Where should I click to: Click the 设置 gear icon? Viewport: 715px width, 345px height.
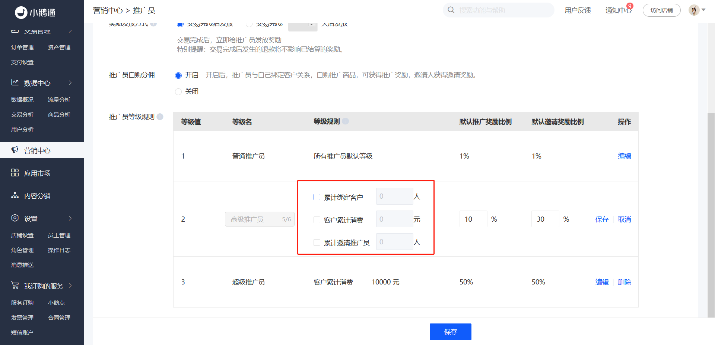[15, 218]
